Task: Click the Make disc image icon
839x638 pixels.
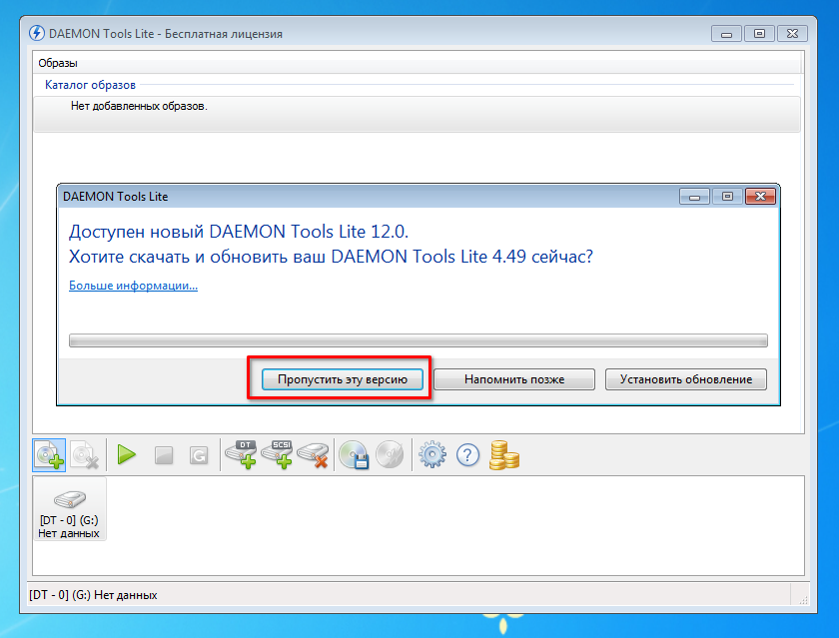Action: pos(355,455)
